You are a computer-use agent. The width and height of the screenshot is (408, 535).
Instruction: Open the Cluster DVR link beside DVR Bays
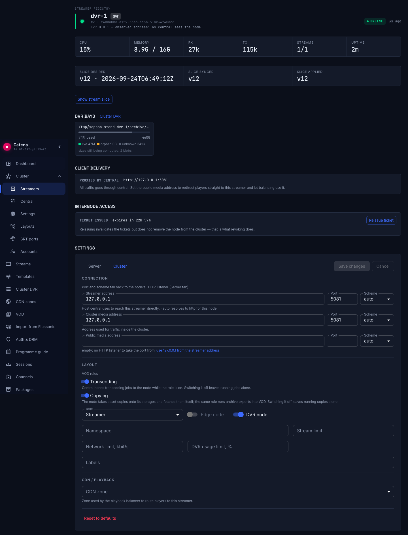[x=110, y=116]
